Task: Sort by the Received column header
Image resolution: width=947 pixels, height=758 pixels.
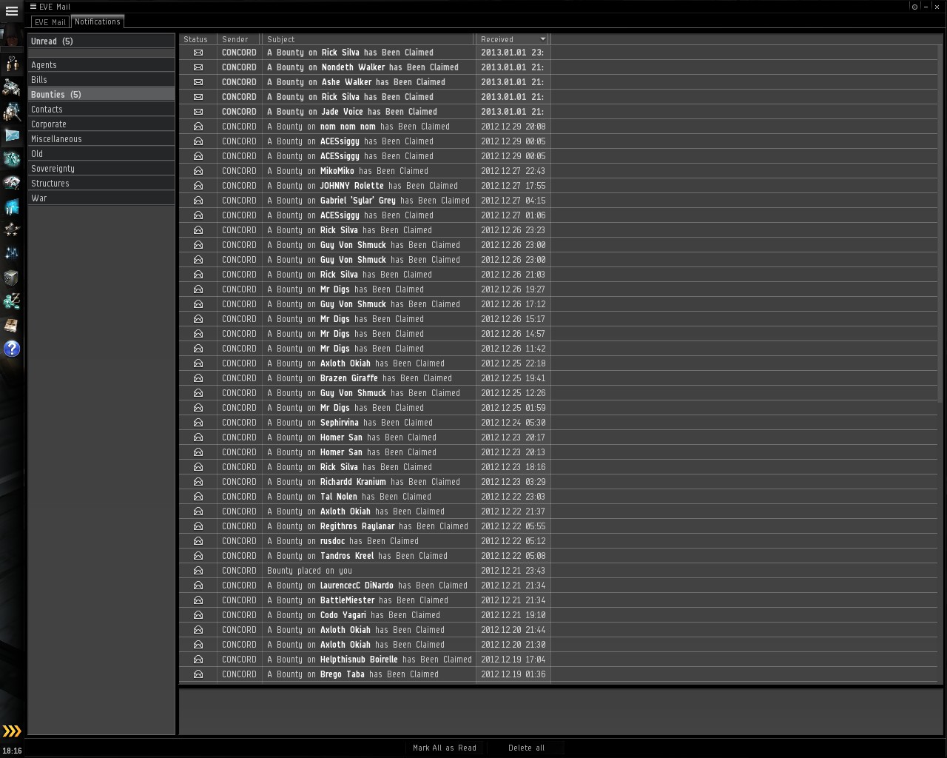Action: coord(513,39)
